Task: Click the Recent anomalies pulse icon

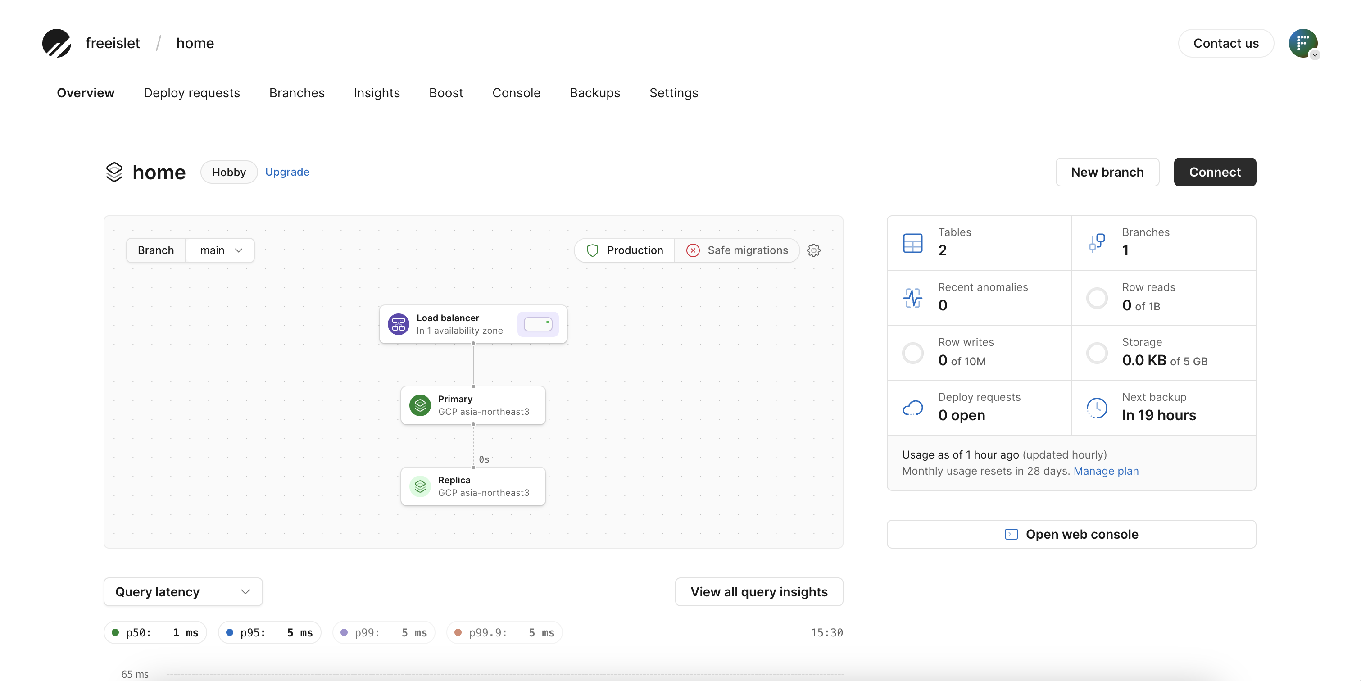Action: pos(912,298)
